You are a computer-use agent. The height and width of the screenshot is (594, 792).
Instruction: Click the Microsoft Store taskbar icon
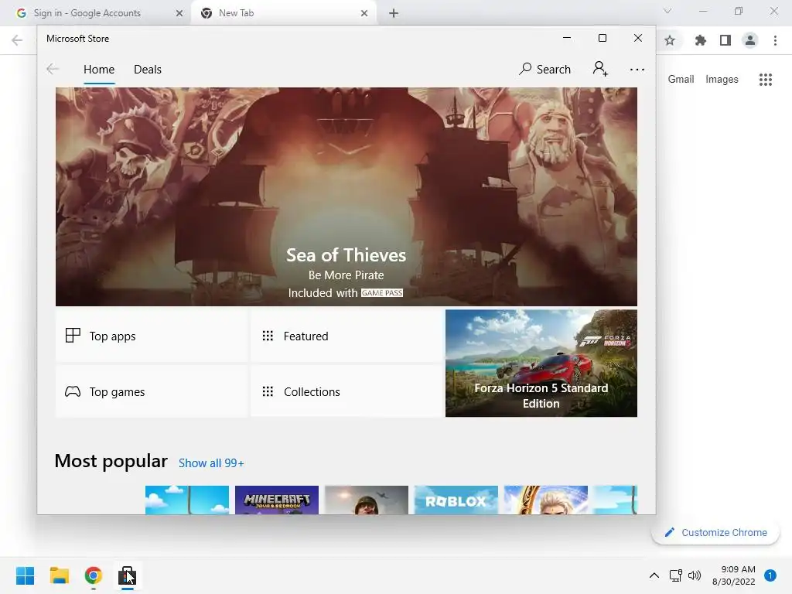point(128,575)
